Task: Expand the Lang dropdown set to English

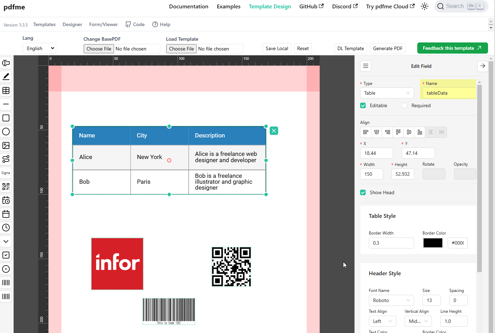Action: click(x=39, y=48)
